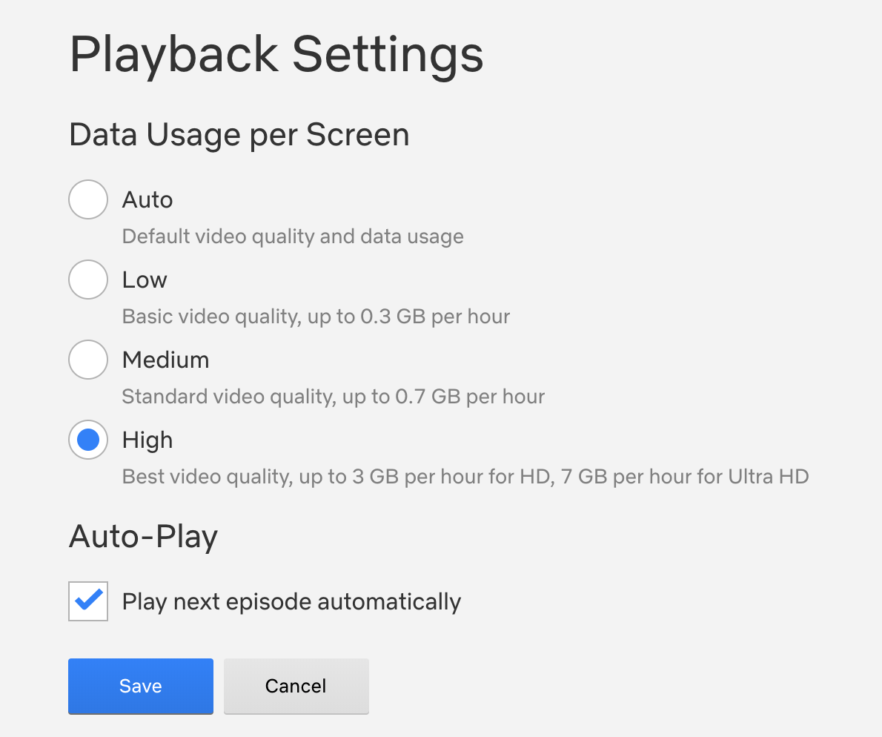
Task: Click the Low option label text
Action: point(144,280)
